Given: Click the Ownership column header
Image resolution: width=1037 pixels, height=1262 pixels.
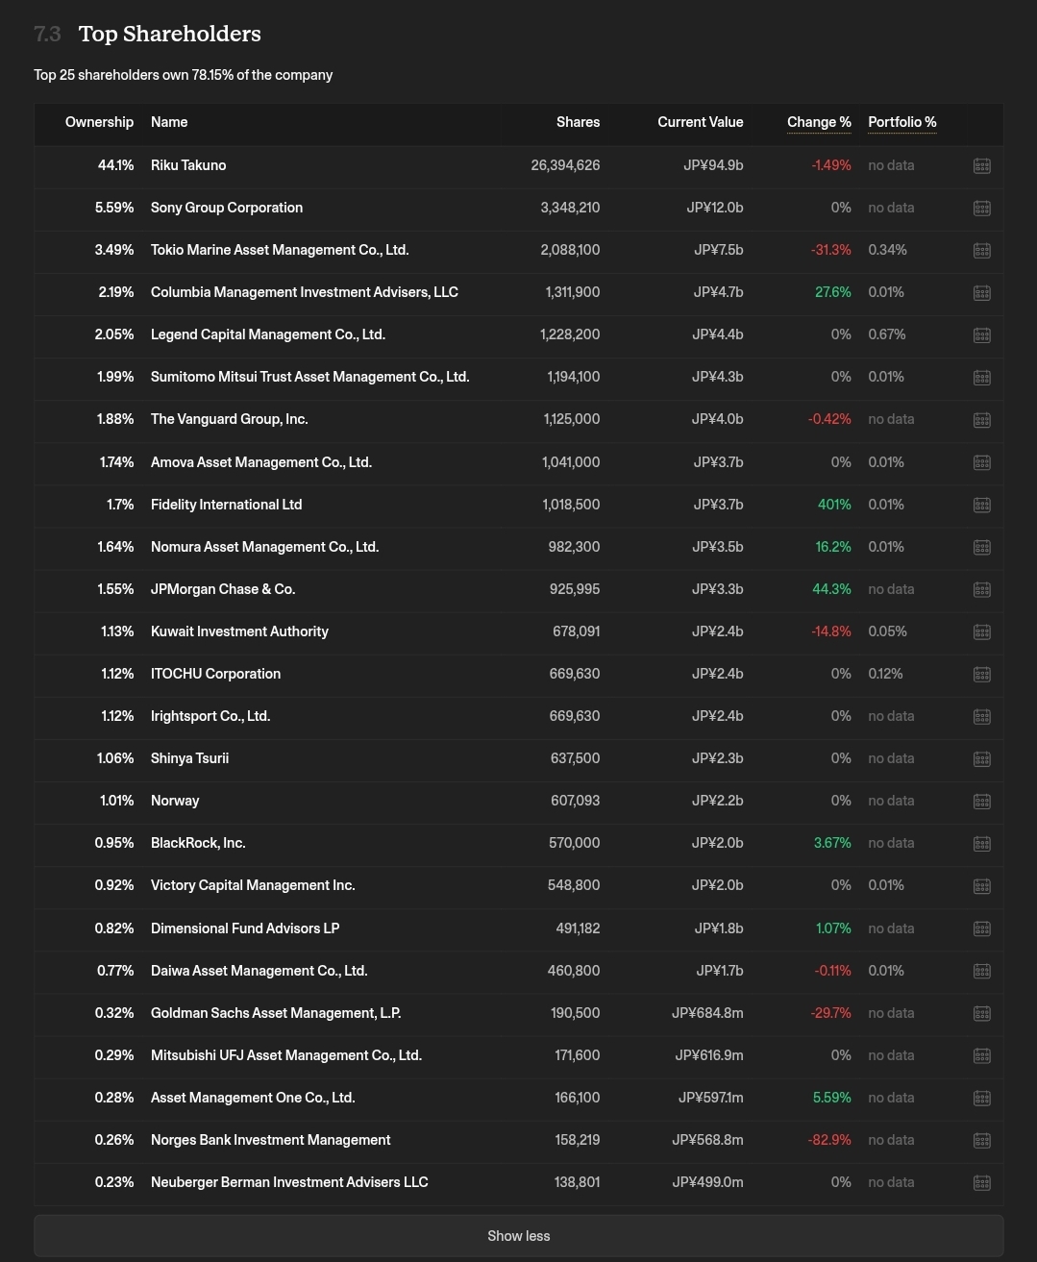Looking at the screenshot, I should [x=99, y=122].
